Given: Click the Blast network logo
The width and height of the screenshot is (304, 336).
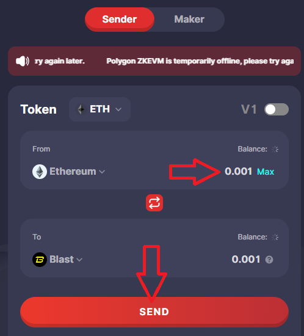Looking at the screenshot, I should (40, 260).
